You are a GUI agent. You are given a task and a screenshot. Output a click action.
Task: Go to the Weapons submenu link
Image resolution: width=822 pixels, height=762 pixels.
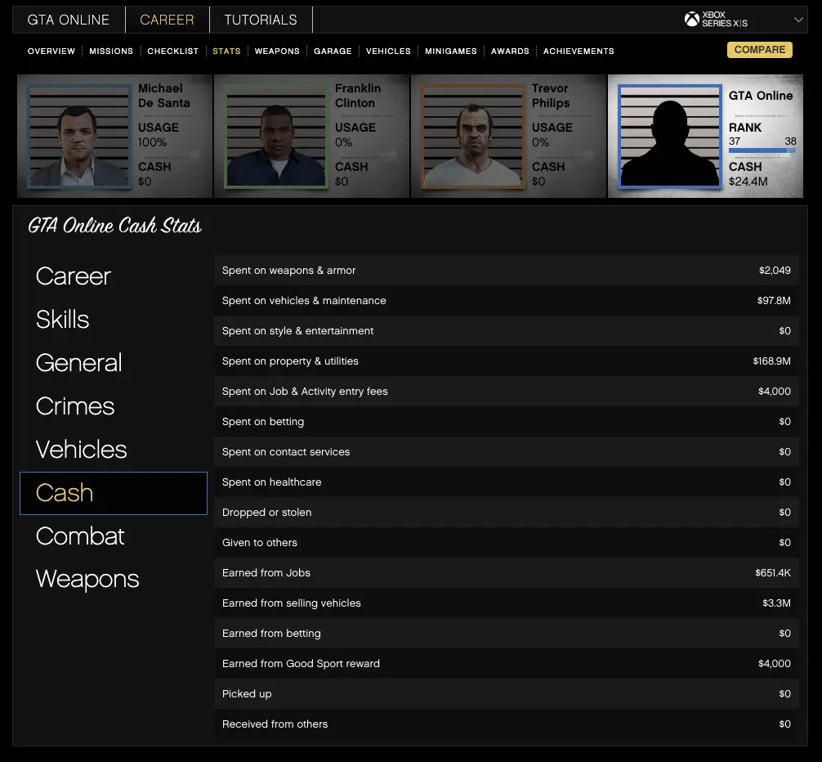277,51
